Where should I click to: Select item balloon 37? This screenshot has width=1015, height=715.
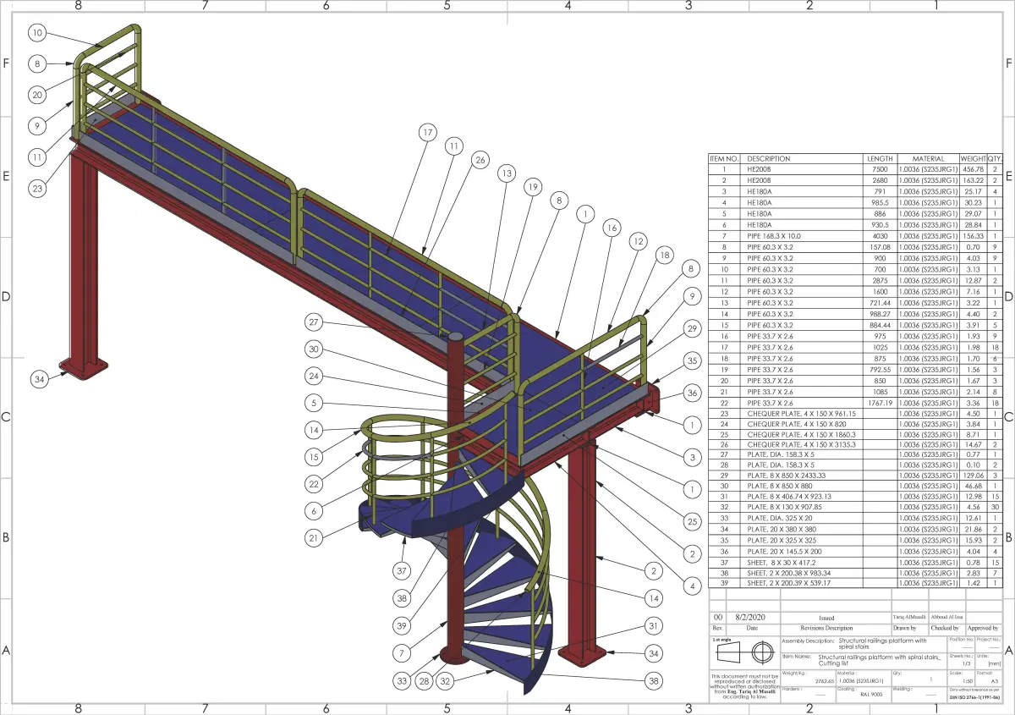(x=402, y=569)
